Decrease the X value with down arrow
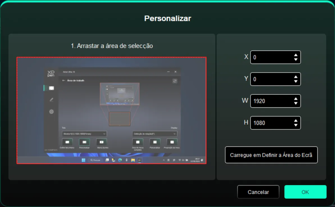Viewport: 335px width, 207px height. (x=296, y=59)
